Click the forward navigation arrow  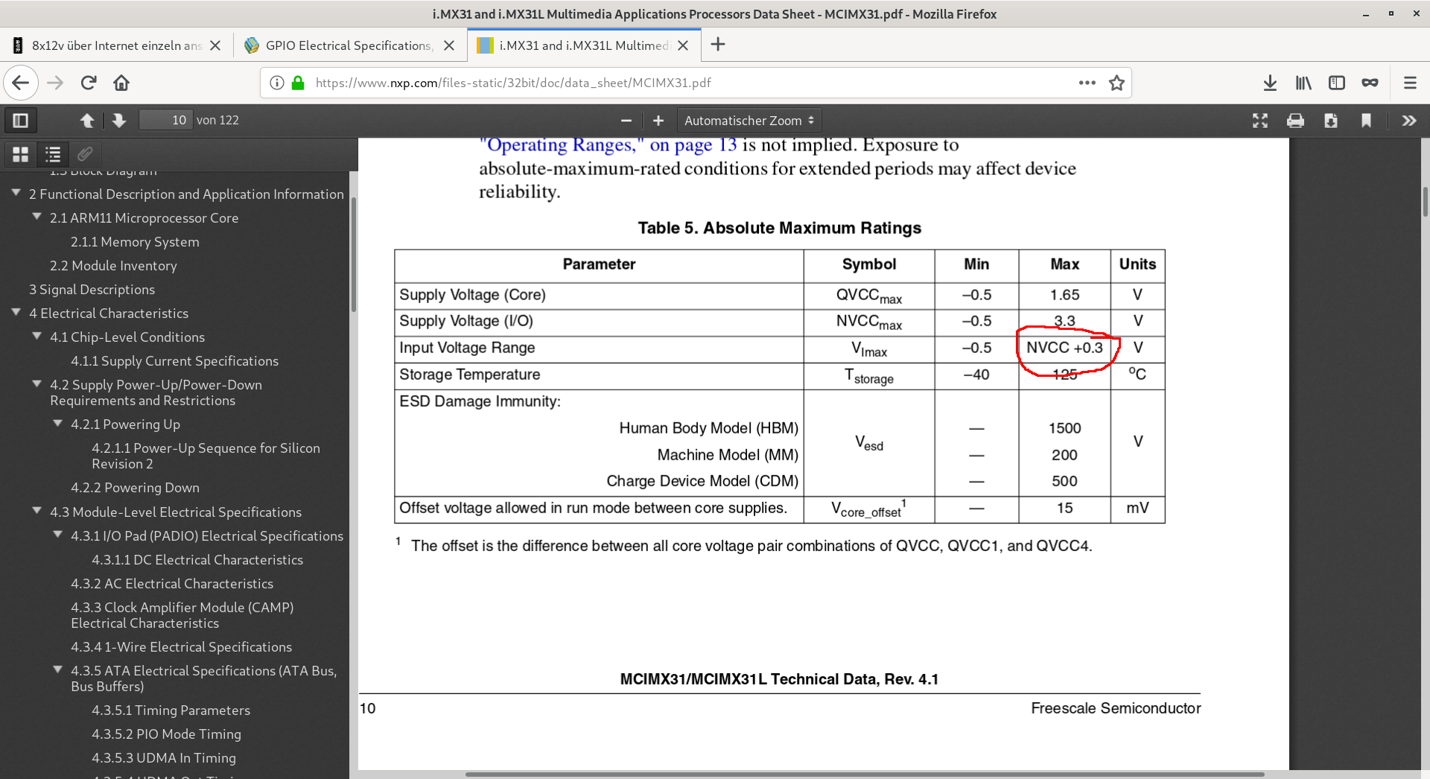click(x=55, y=83)
